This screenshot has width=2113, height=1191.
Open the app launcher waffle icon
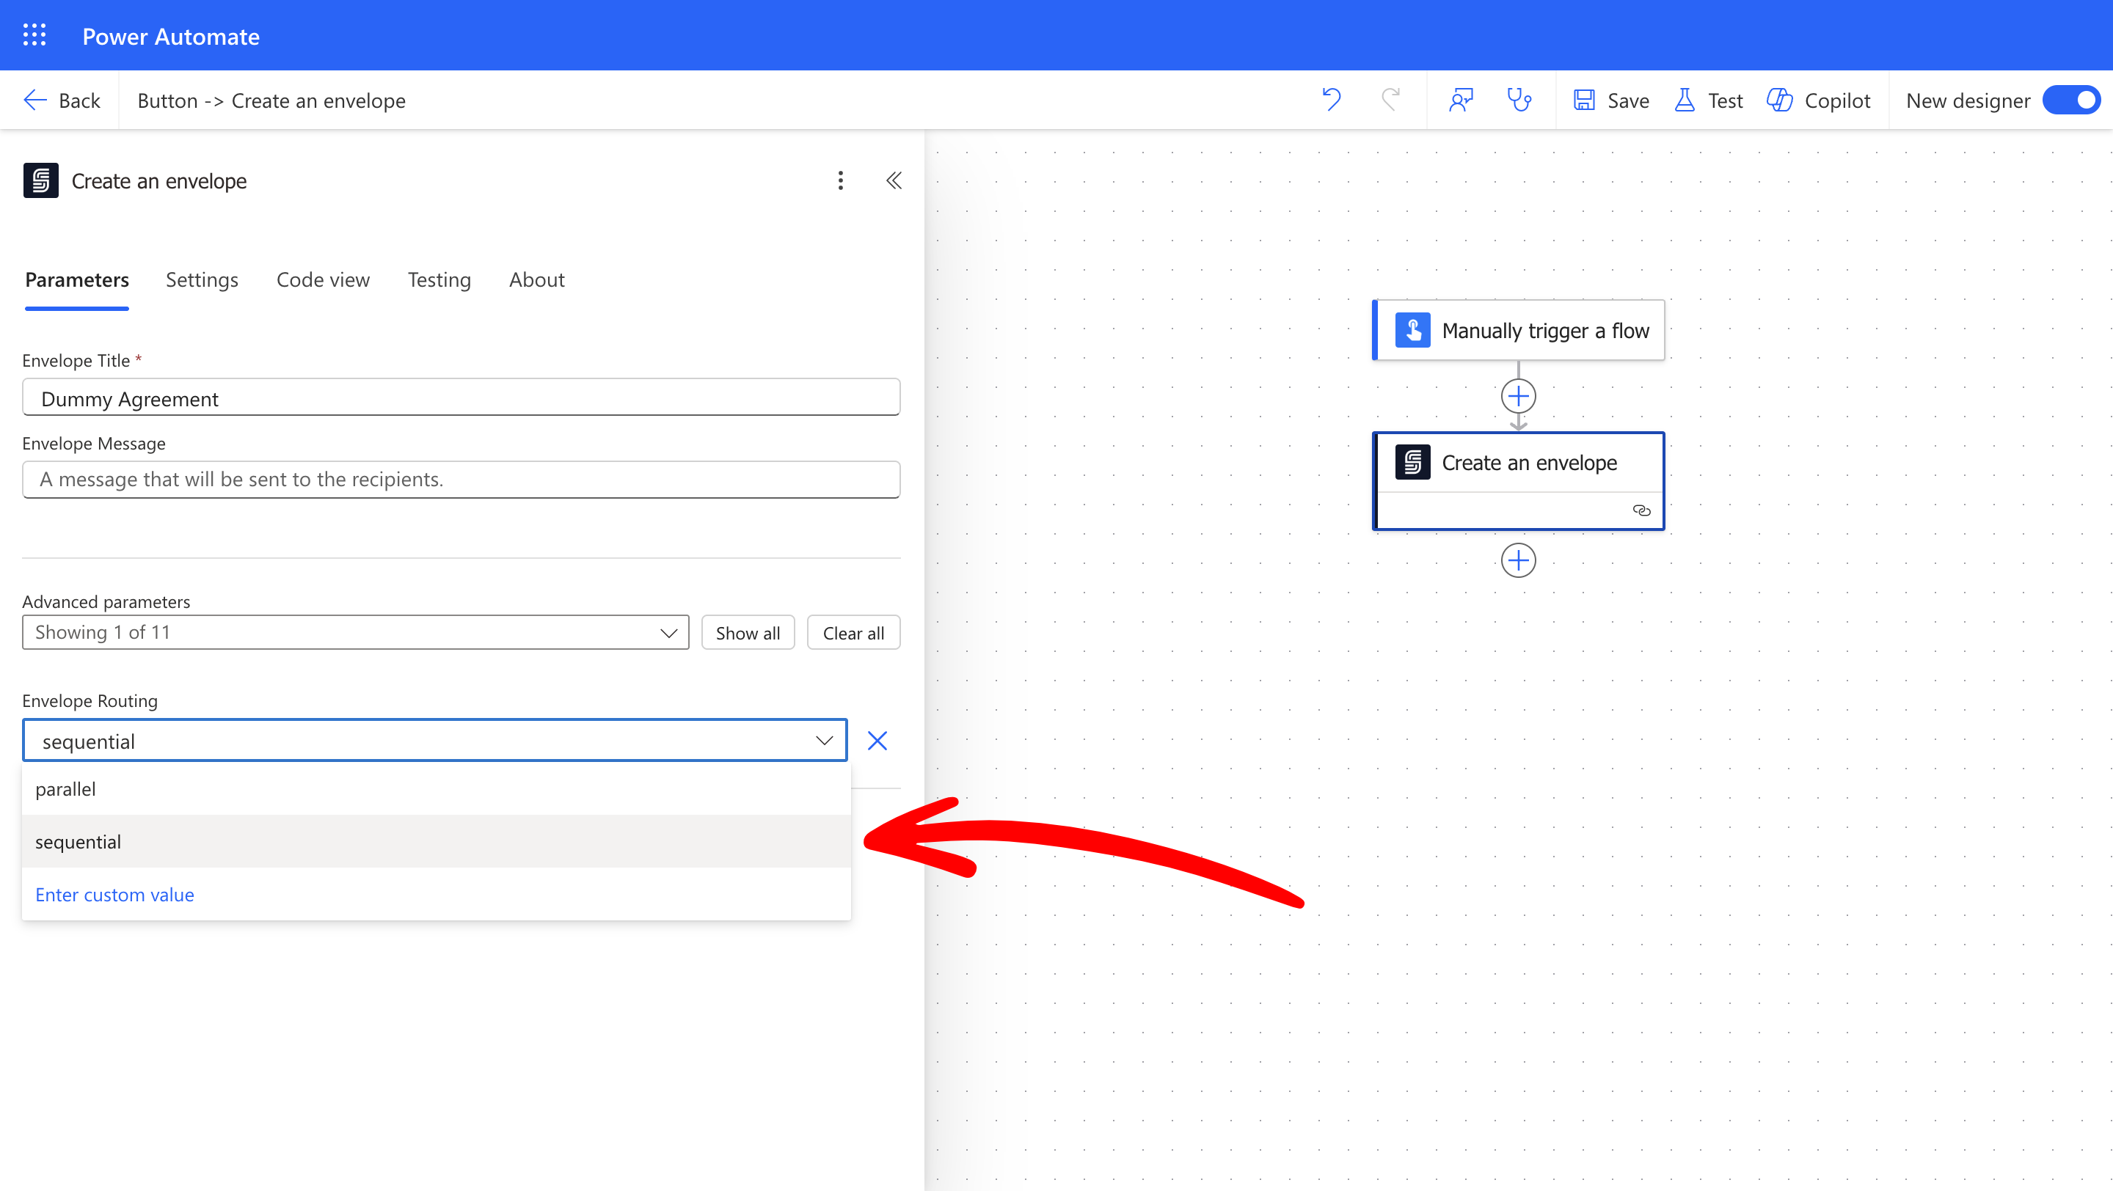[x=34, y=35]
